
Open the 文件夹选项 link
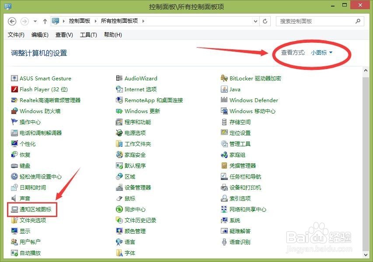[x=33, y=221]
